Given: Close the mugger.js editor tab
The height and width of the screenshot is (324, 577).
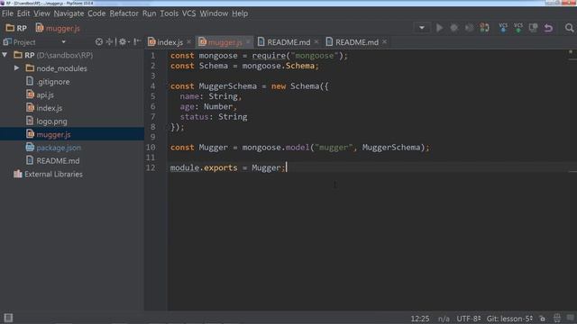Looking at the screenshot, I should click(x=248, y=42).
